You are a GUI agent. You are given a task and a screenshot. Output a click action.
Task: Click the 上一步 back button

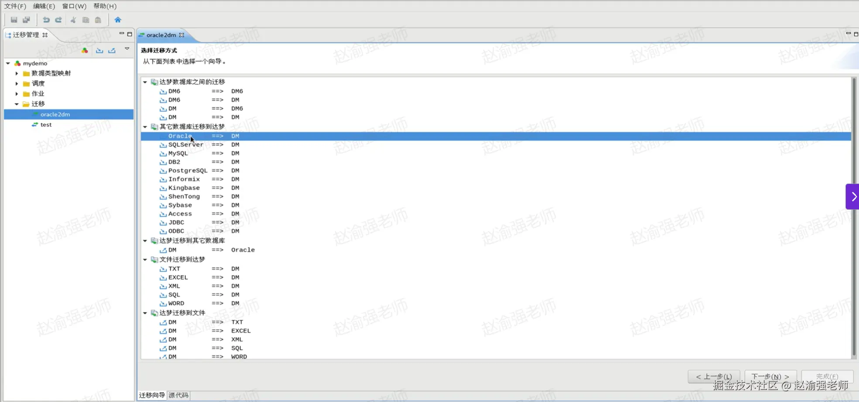pyautogui.click(x=714, y=376)
